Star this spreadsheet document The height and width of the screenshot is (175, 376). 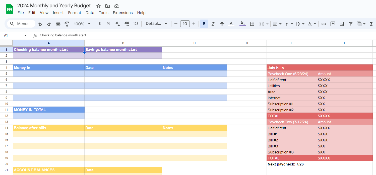[98, 6]
